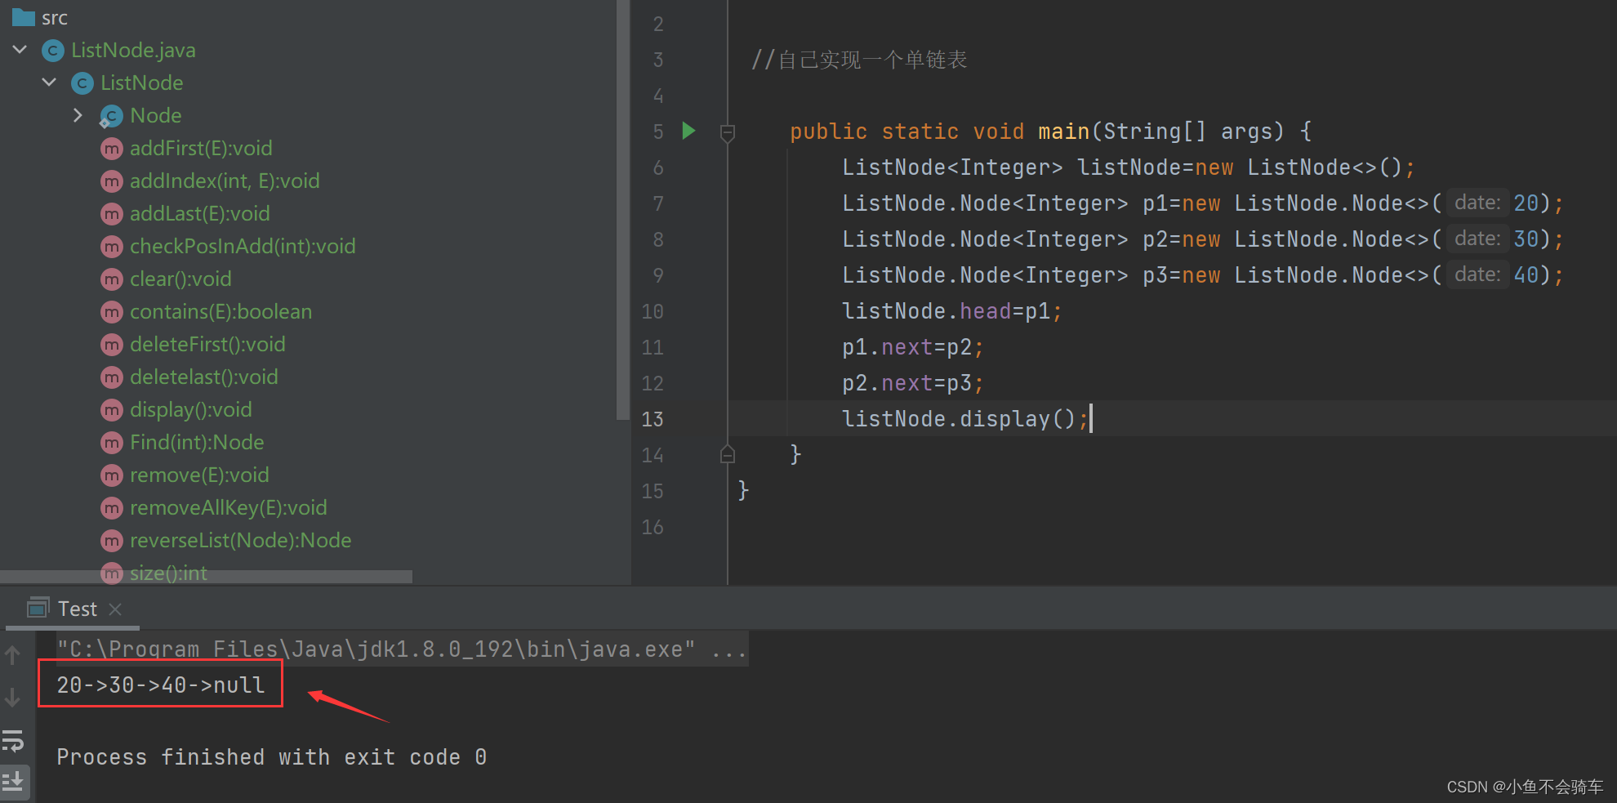This screenshot has height=803, width=1617.
Task: Click 'p2.next=p3;' on line 12
Action: (x=912, y=383)
